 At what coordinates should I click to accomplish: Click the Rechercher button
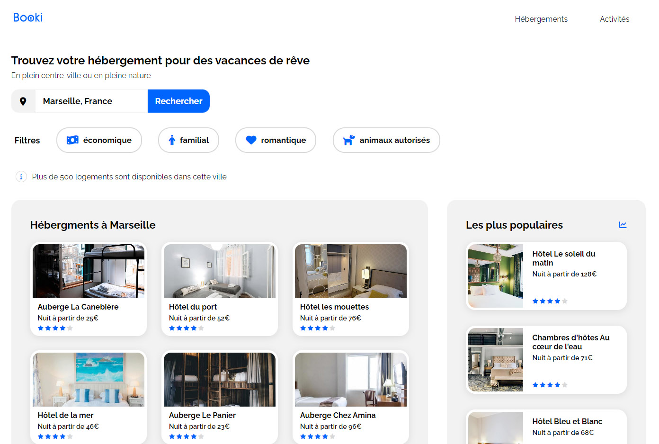(x=178, y=101)
